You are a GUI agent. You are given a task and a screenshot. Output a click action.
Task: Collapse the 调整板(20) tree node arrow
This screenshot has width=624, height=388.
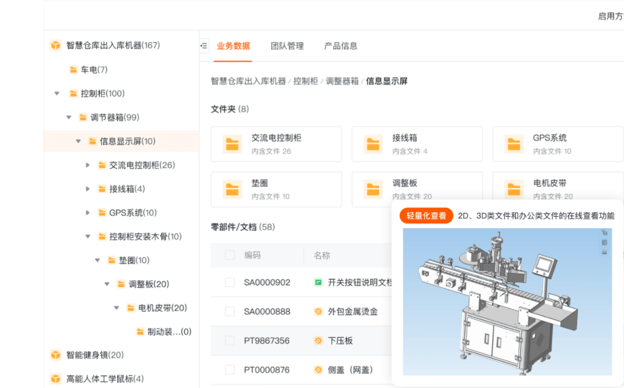(x=107, y=284)
